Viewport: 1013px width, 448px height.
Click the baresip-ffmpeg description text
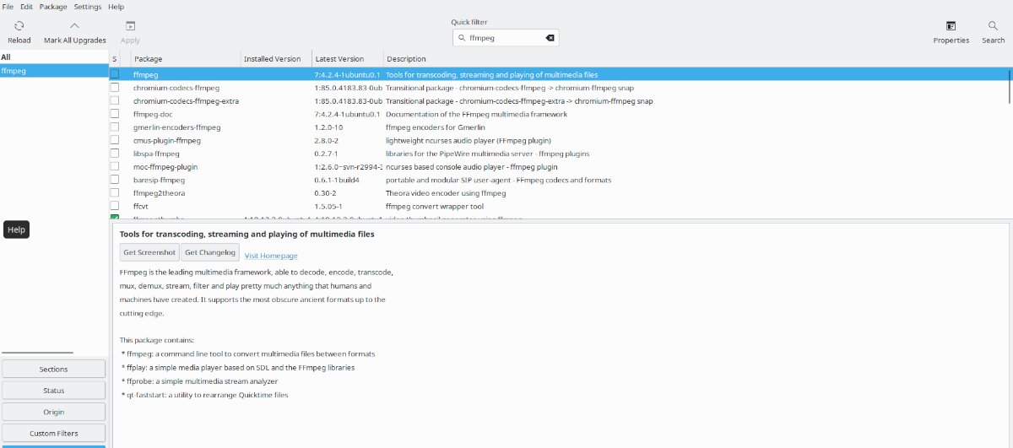click(499, 180)
